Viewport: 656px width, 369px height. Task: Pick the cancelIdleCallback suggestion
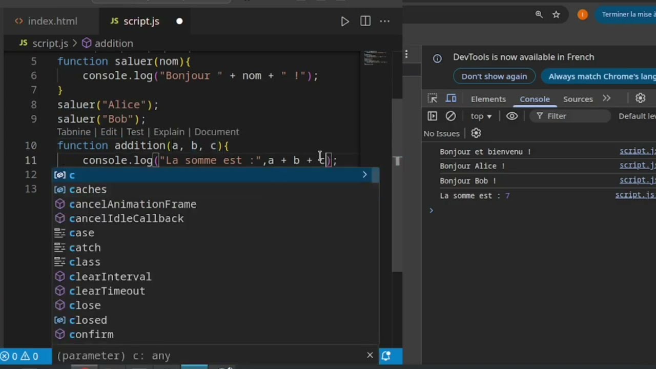tap(216, 218)
